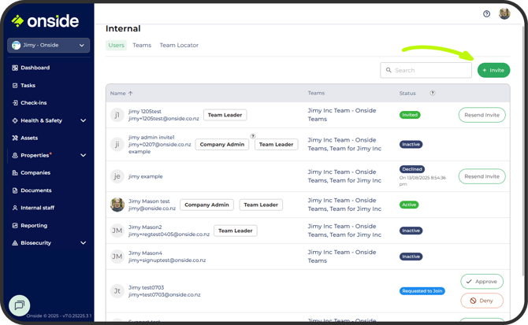Image resolution: width=528 pixels, height=325 pixels.
Task: Click the help question mark icon in header
Action: (x=486, y=14)
